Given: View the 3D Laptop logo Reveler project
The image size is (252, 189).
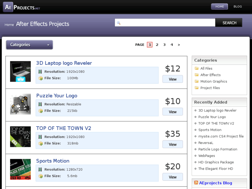Looking at the screenshot, I should (x=173, y=79).
